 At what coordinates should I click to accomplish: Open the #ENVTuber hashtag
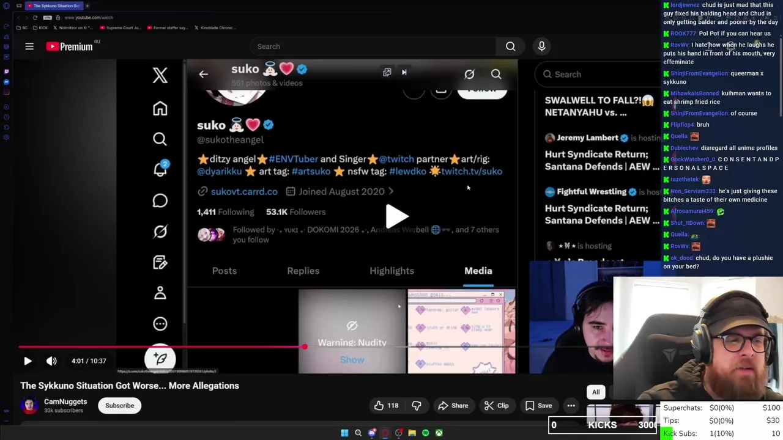(293, 159)
